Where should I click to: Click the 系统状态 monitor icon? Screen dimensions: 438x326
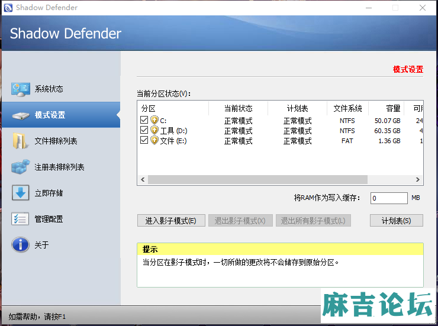click(20, 89)
